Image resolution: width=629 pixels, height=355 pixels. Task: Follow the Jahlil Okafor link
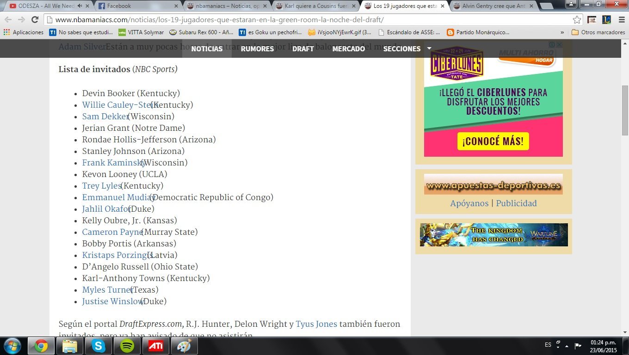pos(106,209)
